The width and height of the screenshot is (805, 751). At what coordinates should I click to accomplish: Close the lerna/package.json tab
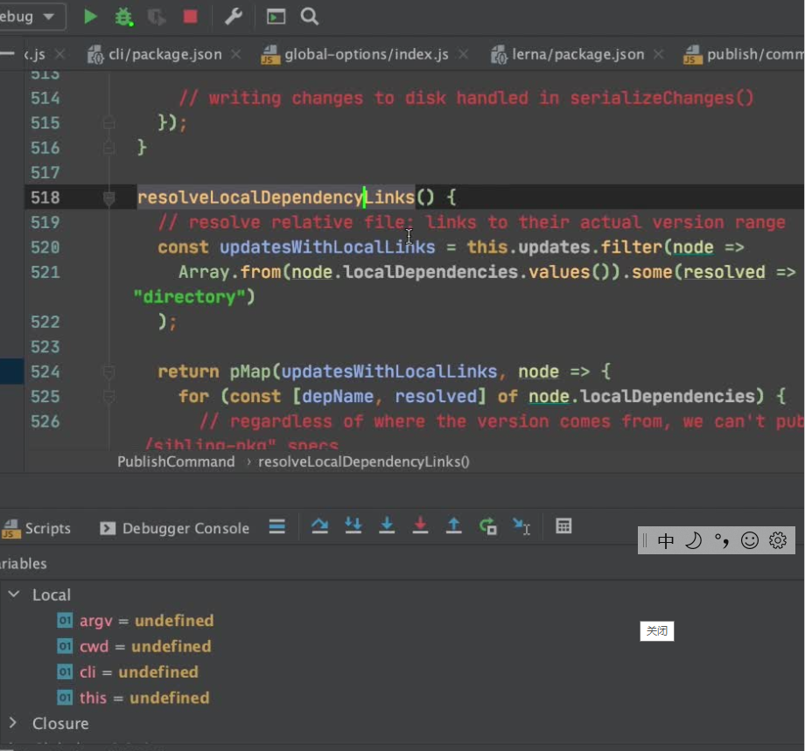pyautogui.click(x=659, y=54)
